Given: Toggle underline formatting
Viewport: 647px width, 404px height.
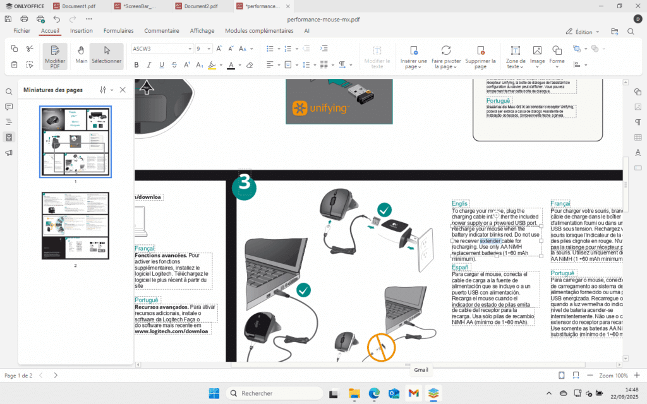Looking at the screenshot, I should (x=161, y=64).
